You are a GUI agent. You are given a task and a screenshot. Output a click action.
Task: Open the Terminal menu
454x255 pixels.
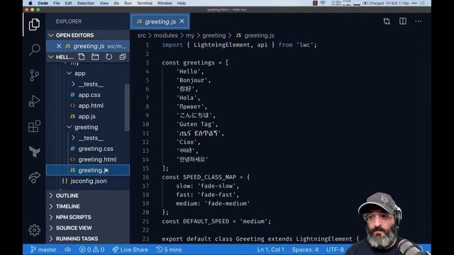point(145,3)
